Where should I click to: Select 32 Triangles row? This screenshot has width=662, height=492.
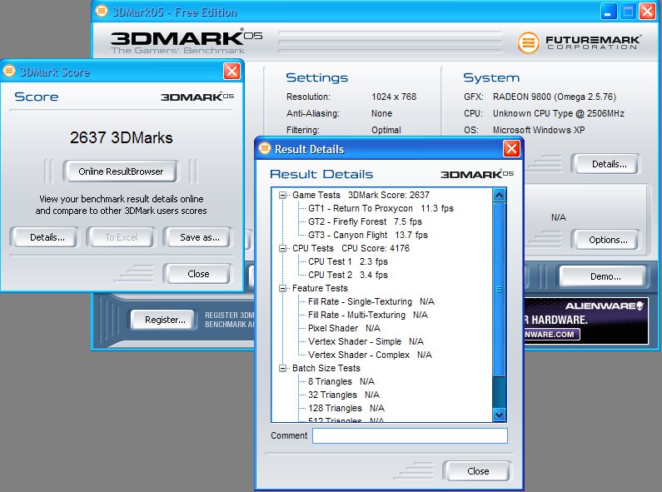344,395
